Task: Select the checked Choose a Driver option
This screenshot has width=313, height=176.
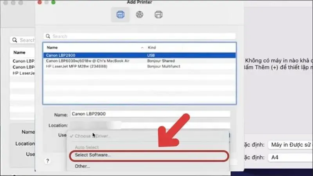Action: [x=92, y=136]
